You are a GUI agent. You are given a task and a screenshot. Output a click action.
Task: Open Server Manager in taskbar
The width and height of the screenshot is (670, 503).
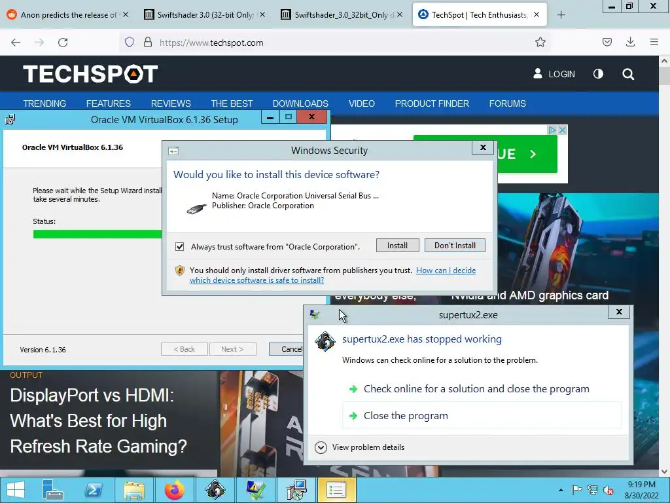52,490
